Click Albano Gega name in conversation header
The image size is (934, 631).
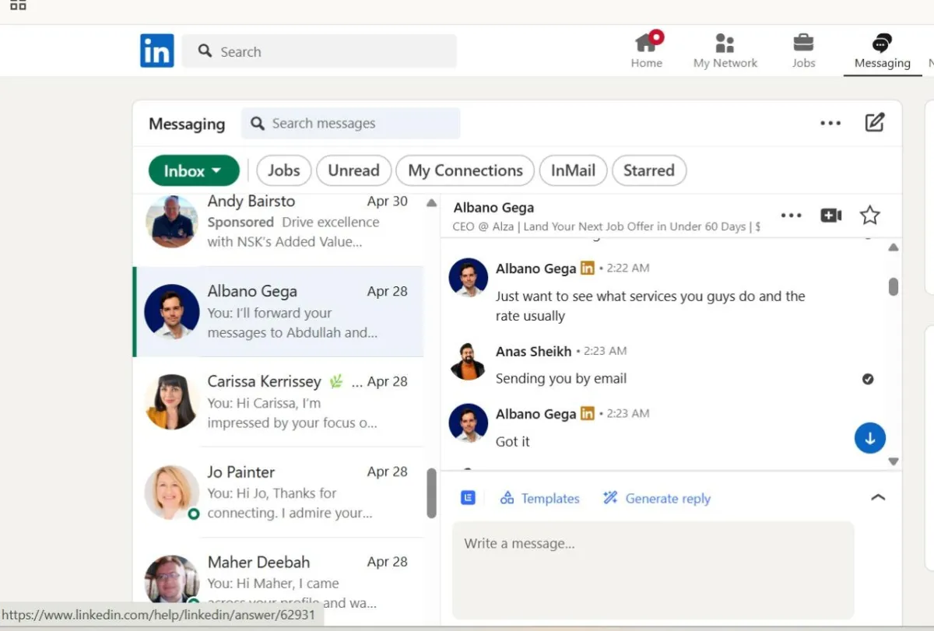pyautogui.click(x=493, y=208)
